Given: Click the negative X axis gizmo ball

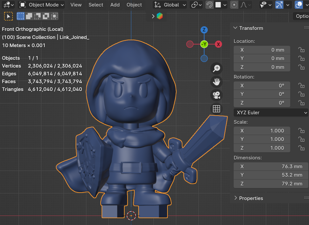Looking at the screenshot, I should click(x=190, y=44).
